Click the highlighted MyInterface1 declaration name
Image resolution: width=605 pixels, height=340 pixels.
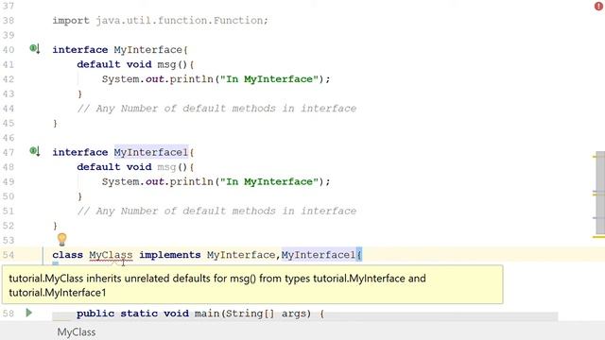(x=151, y=152)
